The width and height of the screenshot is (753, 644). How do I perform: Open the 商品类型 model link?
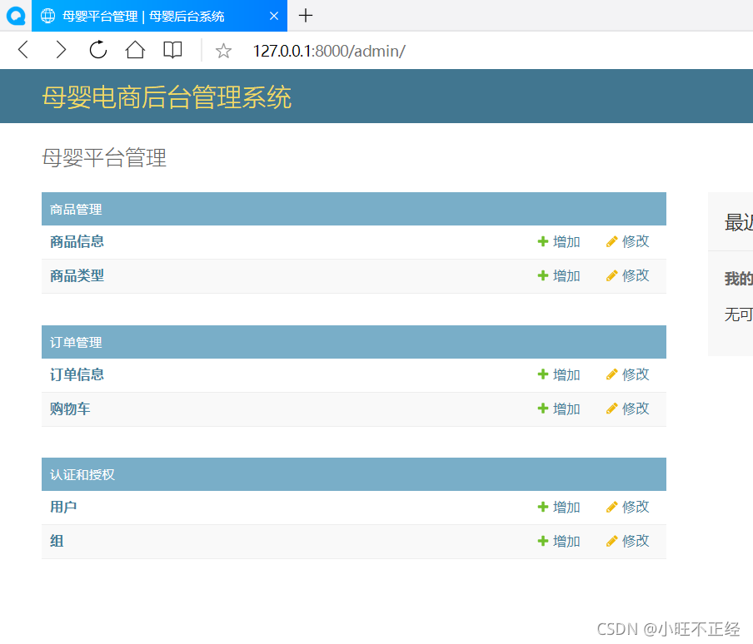[77, 275]
